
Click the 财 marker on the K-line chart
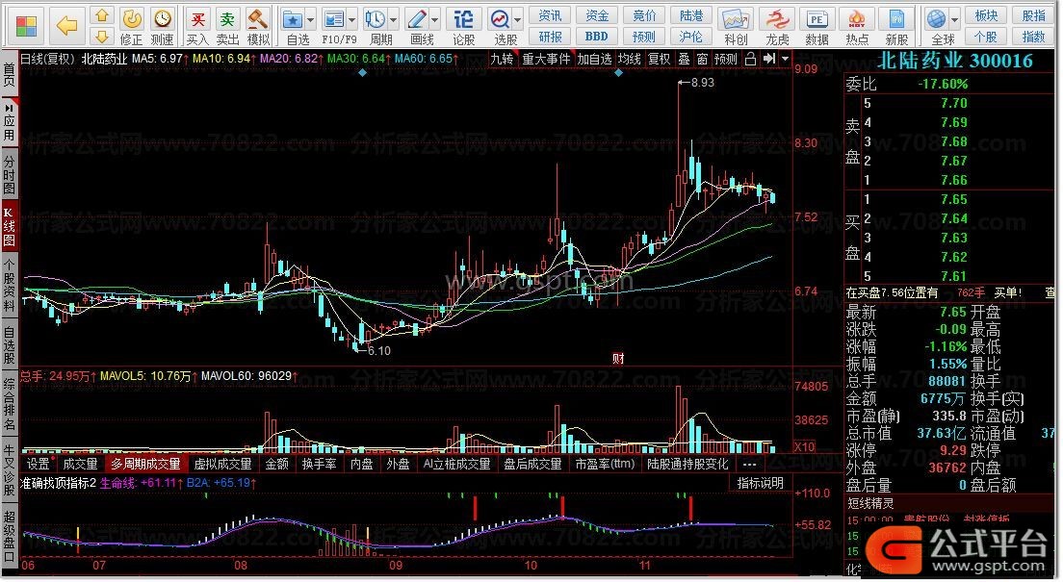coord(618,359)
